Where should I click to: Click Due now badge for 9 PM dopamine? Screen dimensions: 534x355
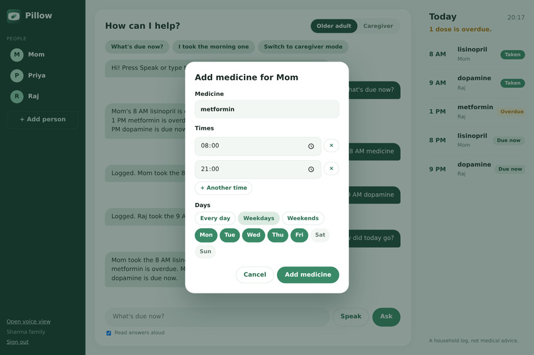click(510, 169)
